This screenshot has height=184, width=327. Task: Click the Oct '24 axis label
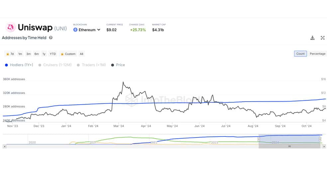[x=306, y=126]
